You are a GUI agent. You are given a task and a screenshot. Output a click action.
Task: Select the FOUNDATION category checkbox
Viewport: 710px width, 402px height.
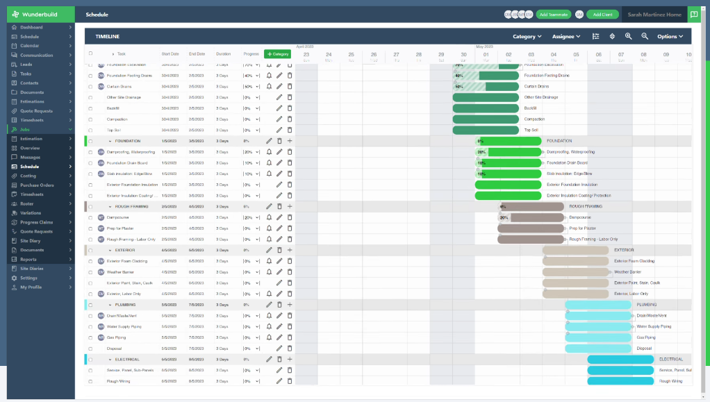[90, 141]
